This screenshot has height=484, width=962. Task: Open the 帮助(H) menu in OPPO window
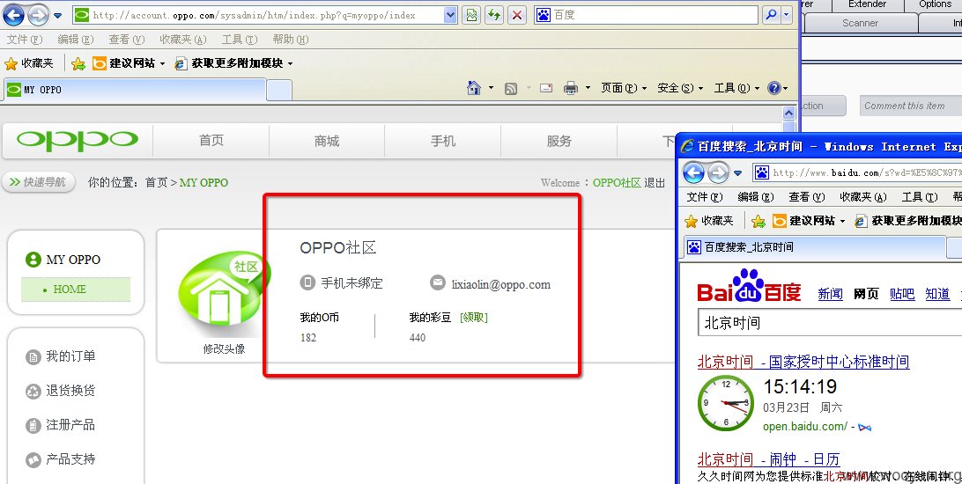pos(291,40)
